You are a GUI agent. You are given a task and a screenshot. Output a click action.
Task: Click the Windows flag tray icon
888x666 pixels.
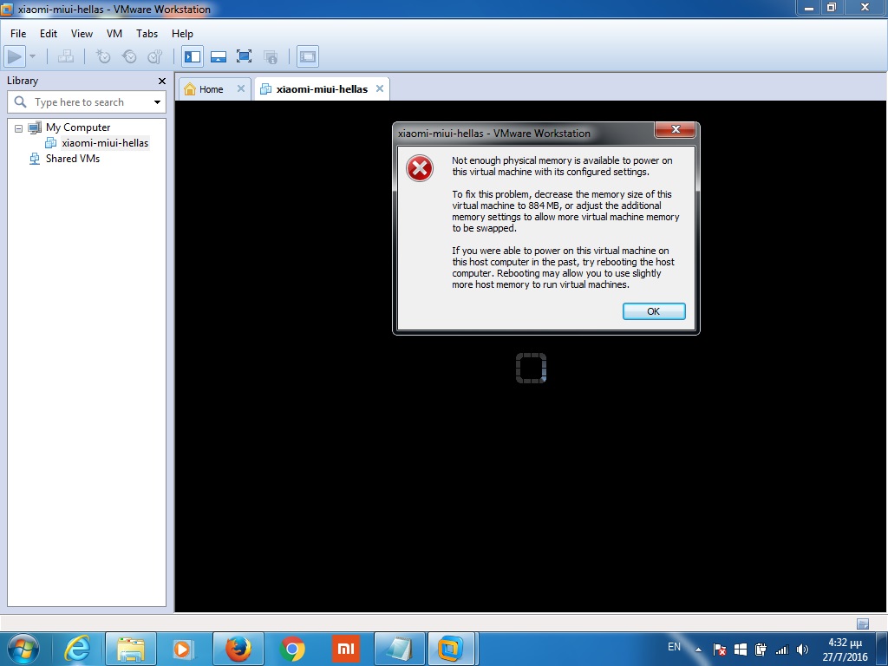coord(741,650)
